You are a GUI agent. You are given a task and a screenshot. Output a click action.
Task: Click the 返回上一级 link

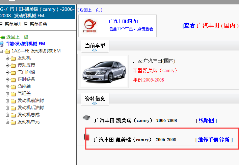coord(17,37)
